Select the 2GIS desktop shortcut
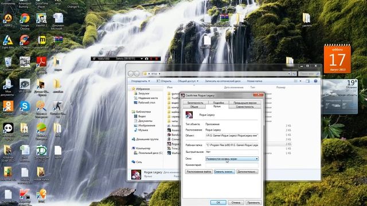Screen dimensions: 367x206 tap(41, 196)
